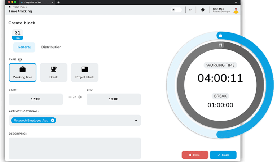Pick the date using 31 Jan tile
The width and height of the screenshot is (277, 162).
coord(17,35)
